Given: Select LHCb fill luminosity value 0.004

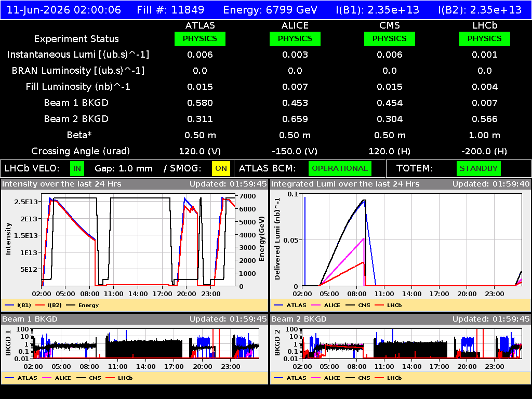Looking at the screenshot, I should 485,87.
